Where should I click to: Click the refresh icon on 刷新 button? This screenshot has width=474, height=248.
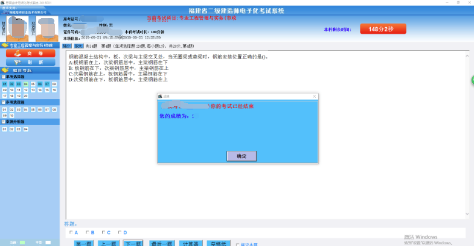pos(18,62)
